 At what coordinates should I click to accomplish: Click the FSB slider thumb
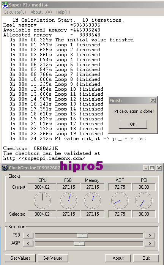[82, 235]
